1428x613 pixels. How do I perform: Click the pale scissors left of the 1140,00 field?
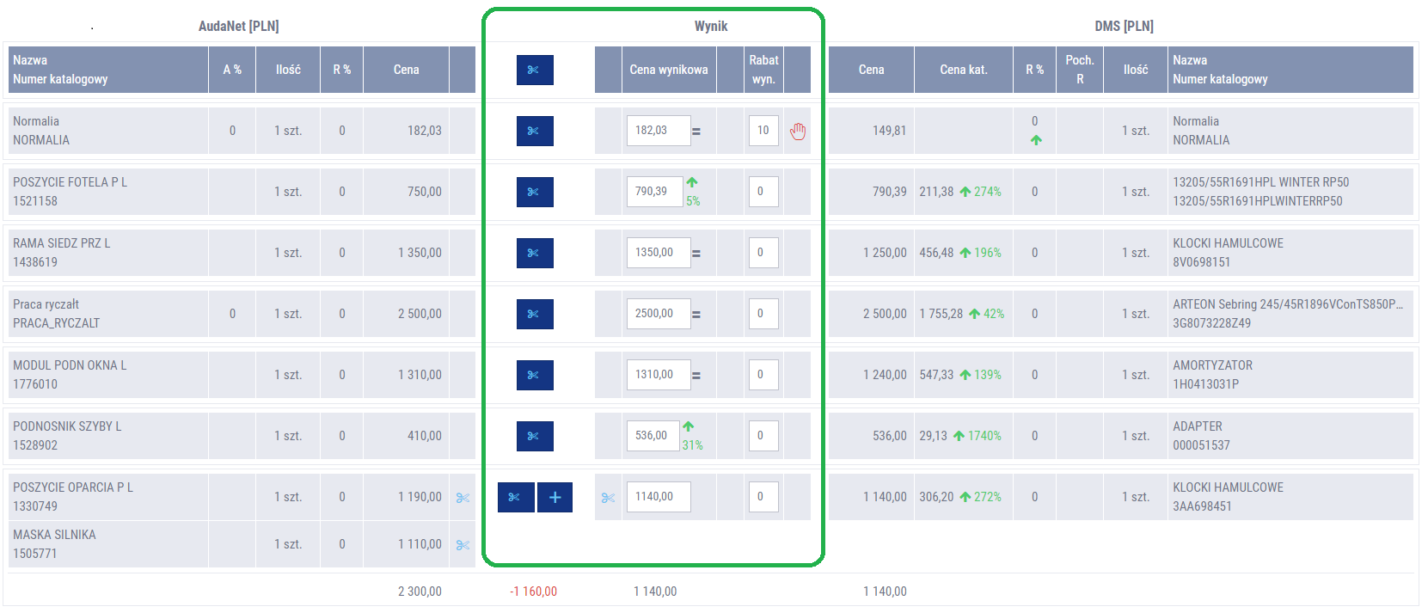pyautogui.click(x=608, y=497)
